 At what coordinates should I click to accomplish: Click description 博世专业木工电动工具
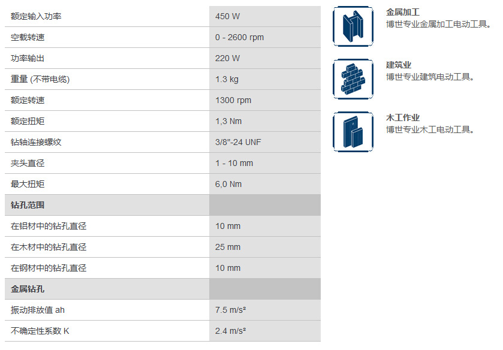[x=430, y=129]
